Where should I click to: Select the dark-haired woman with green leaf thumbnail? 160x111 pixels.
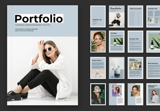pos(98,94)
